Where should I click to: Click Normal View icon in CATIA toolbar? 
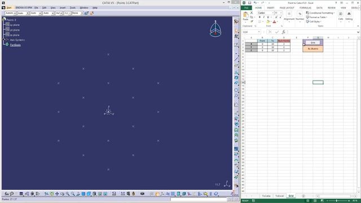click(x=78, y=194)
